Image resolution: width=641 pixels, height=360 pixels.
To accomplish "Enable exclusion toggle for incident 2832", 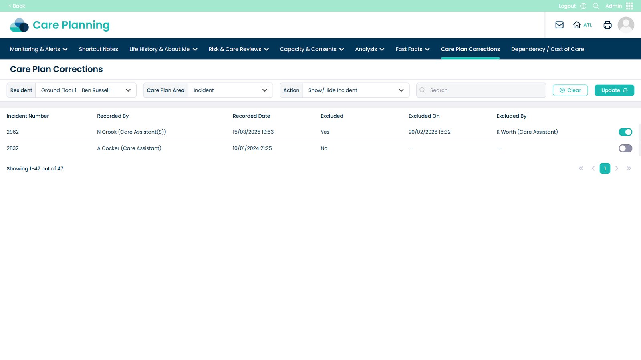I will coord(625,148).
